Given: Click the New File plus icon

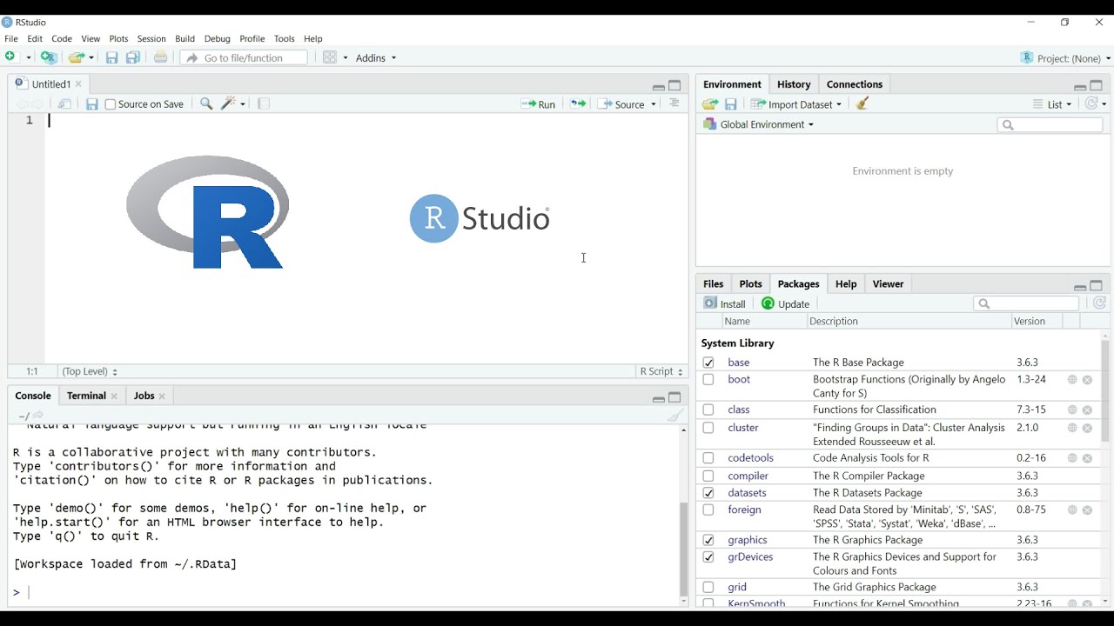Looking at the screenshot, I should pos(11,57).
